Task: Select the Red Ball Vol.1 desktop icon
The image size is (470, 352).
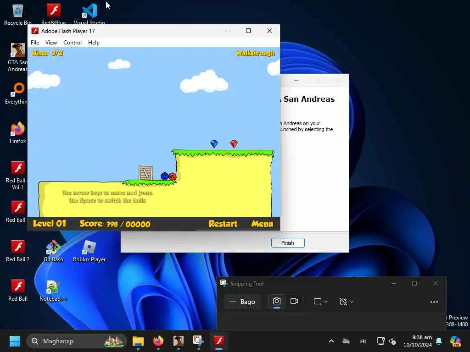Action: click(x=18, y=176)
